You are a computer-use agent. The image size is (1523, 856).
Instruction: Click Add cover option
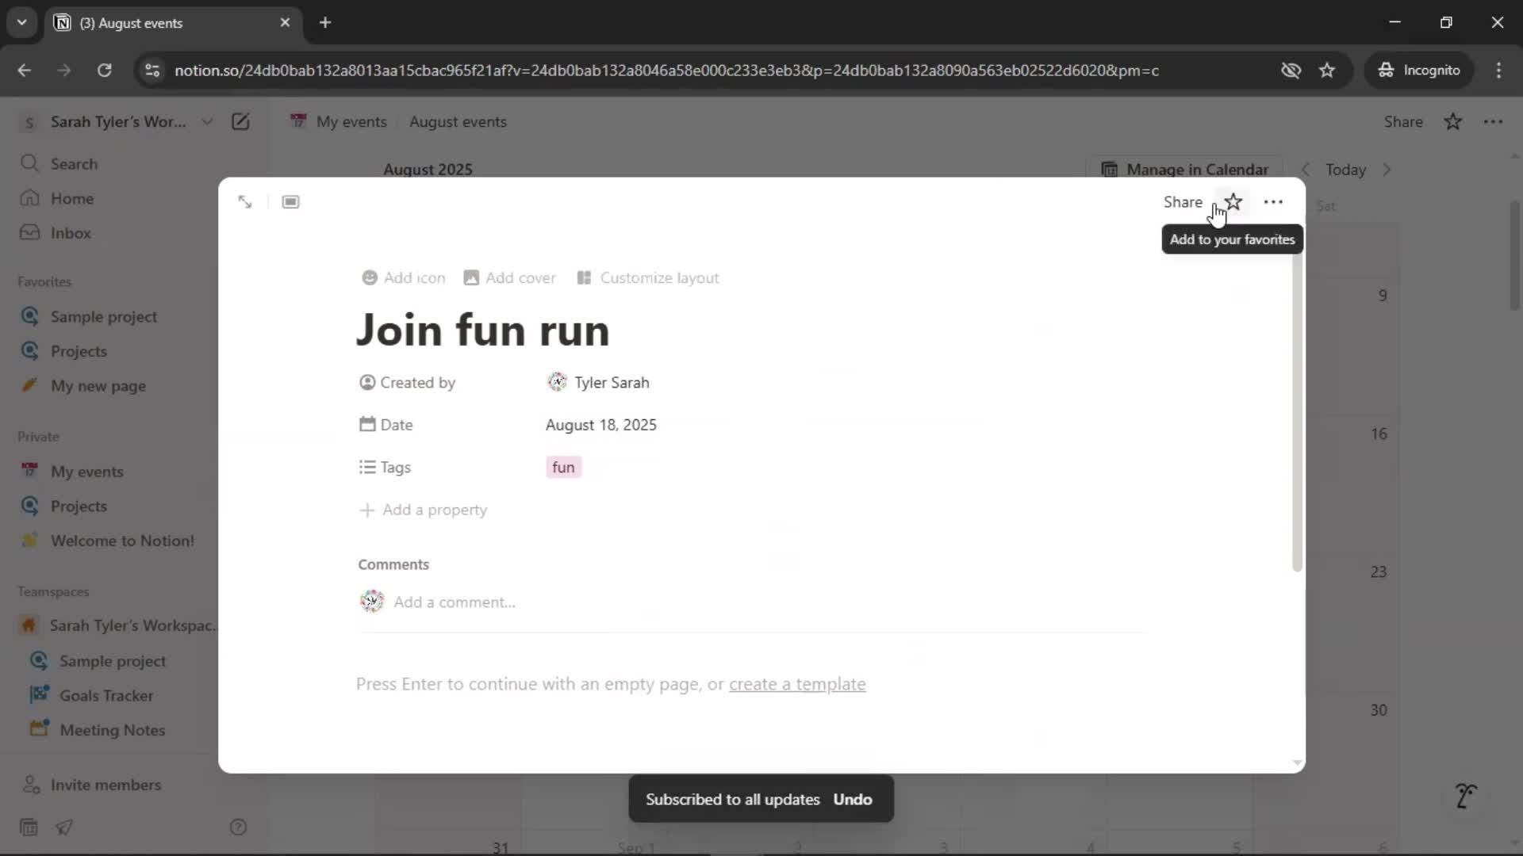tap(509, 278)
